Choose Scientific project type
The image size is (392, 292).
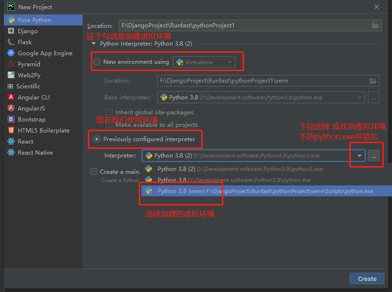pos(43,86)
